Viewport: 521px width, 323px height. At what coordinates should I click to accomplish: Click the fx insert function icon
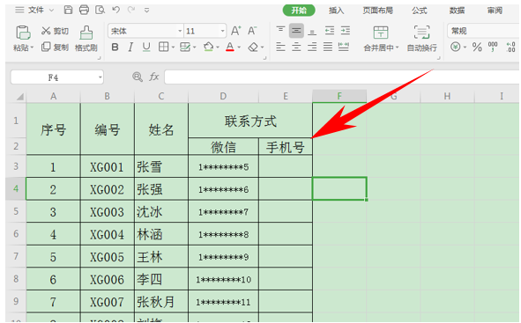[x=154, y=77]
